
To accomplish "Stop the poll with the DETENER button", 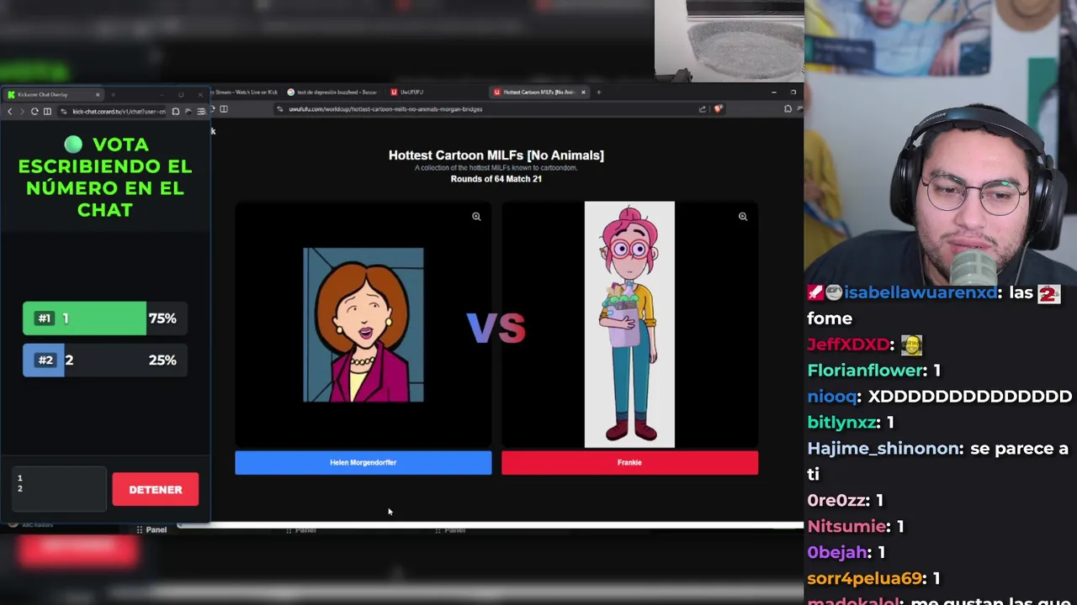I will 156,489.
